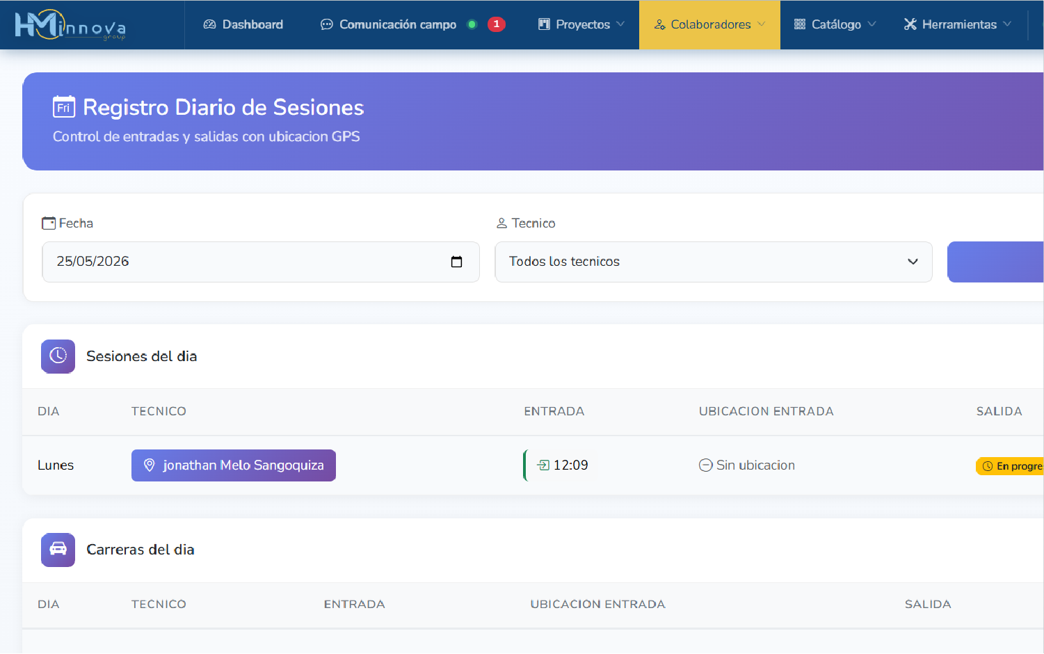The image size is (1044, 654).
Task: Click the blue filter button beside Tecnico dropdown
Action: pyautogui.click(x=995, y=262)
